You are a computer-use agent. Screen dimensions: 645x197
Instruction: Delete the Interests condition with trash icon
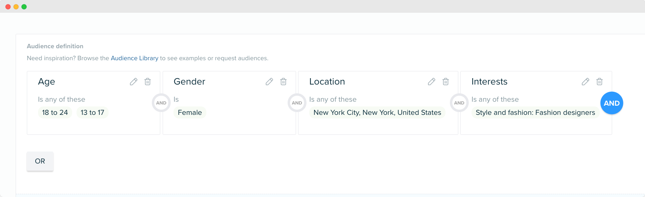coord(599,82)
